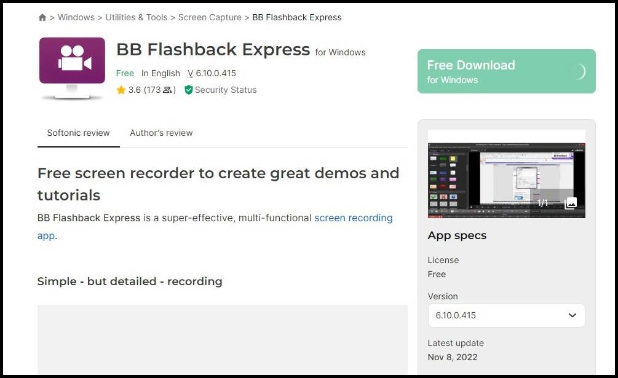Viewport: 618px width, 378px height.
Task: Click the green Security Status shield icon
Action: (189, 90)
